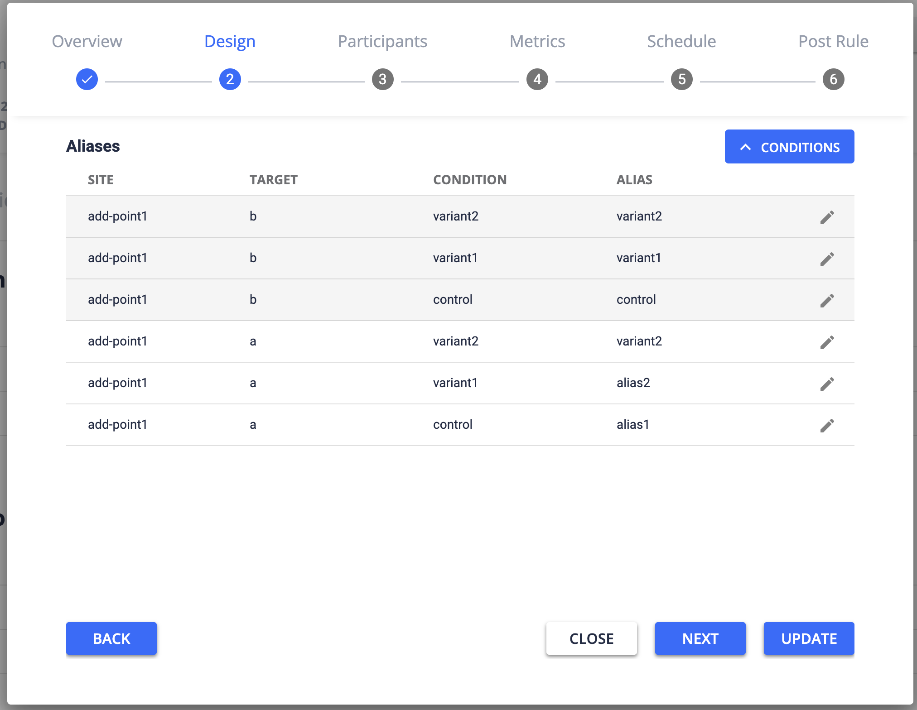Switch to the Participants step
This screenshot has width=917, height=710.
click(382, 41)
